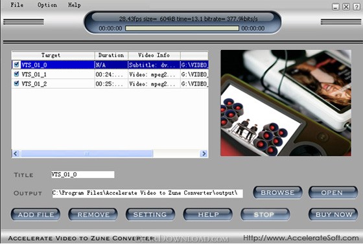The width and height of the screenshot is (363, 244).
Task: Click the Remove button
Action: pyautogui.click(x=93, y=214)
